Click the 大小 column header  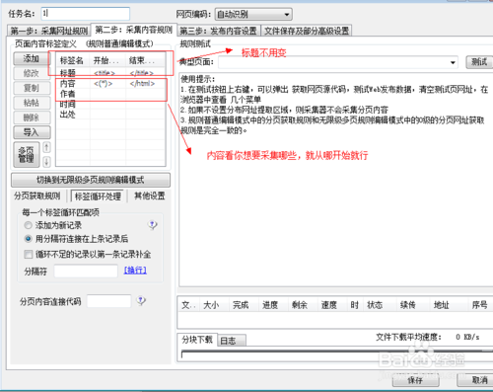click(x=213, y=305)
